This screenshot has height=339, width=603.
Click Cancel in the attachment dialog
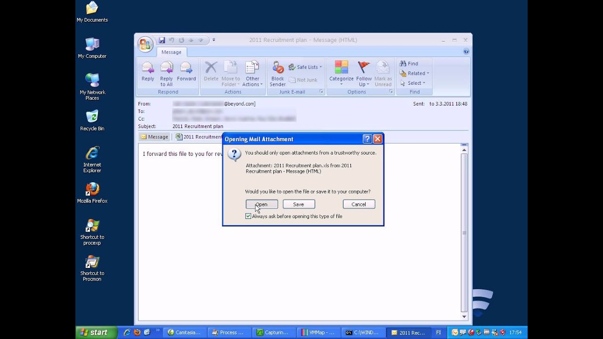pos(359,204)
